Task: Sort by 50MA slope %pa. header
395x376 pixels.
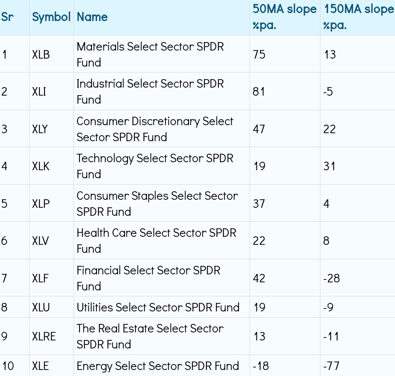Action: coord(284,17)
